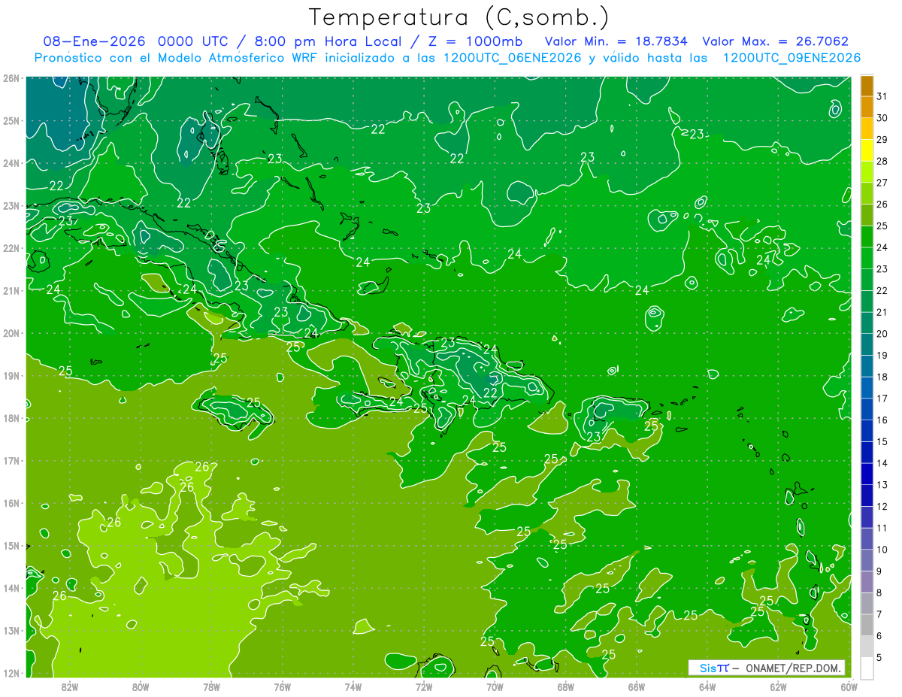Click the "68W" longitude axis label

(565, 686)
